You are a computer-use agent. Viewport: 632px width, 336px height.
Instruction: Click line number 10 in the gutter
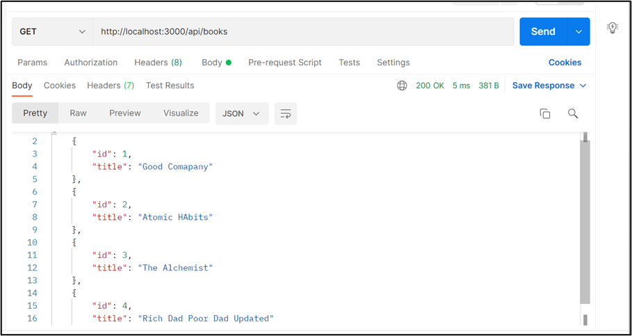pyautogui.click(x=32, y=242)
